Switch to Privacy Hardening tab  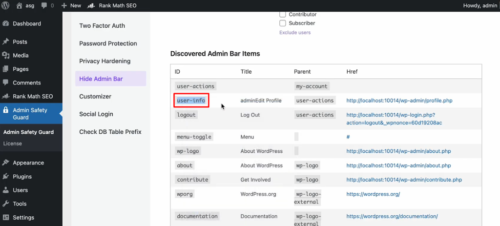pyautogui.click(x=104, y=61)
